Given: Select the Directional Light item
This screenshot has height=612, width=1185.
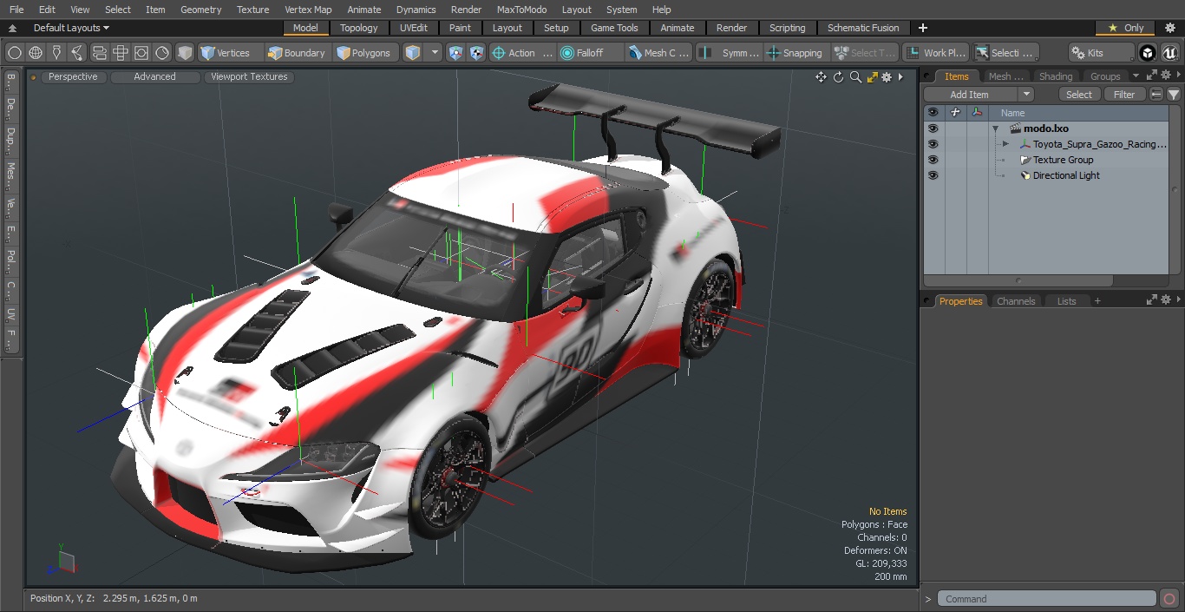Looking at the screenshot, I should (1066, 175).
